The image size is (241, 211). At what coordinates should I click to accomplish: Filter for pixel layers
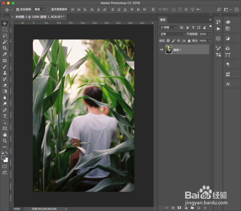coord(182,27)
